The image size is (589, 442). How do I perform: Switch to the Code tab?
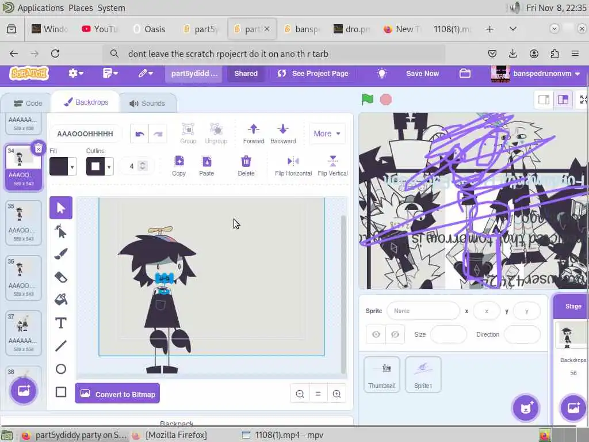pyautogui.click(x=28, y=104)
